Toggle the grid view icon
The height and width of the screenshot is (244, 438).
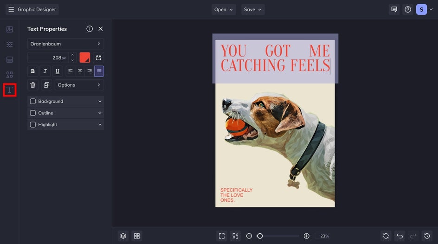coord(137,236)
